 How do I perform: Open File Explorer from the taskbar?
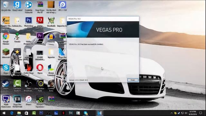pyautogui.click(x=19, y=113)
